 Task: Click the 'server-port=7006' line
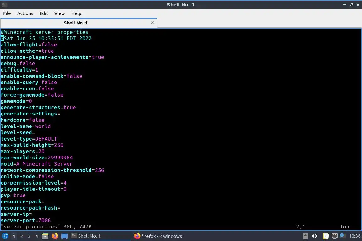click(26, 220)
